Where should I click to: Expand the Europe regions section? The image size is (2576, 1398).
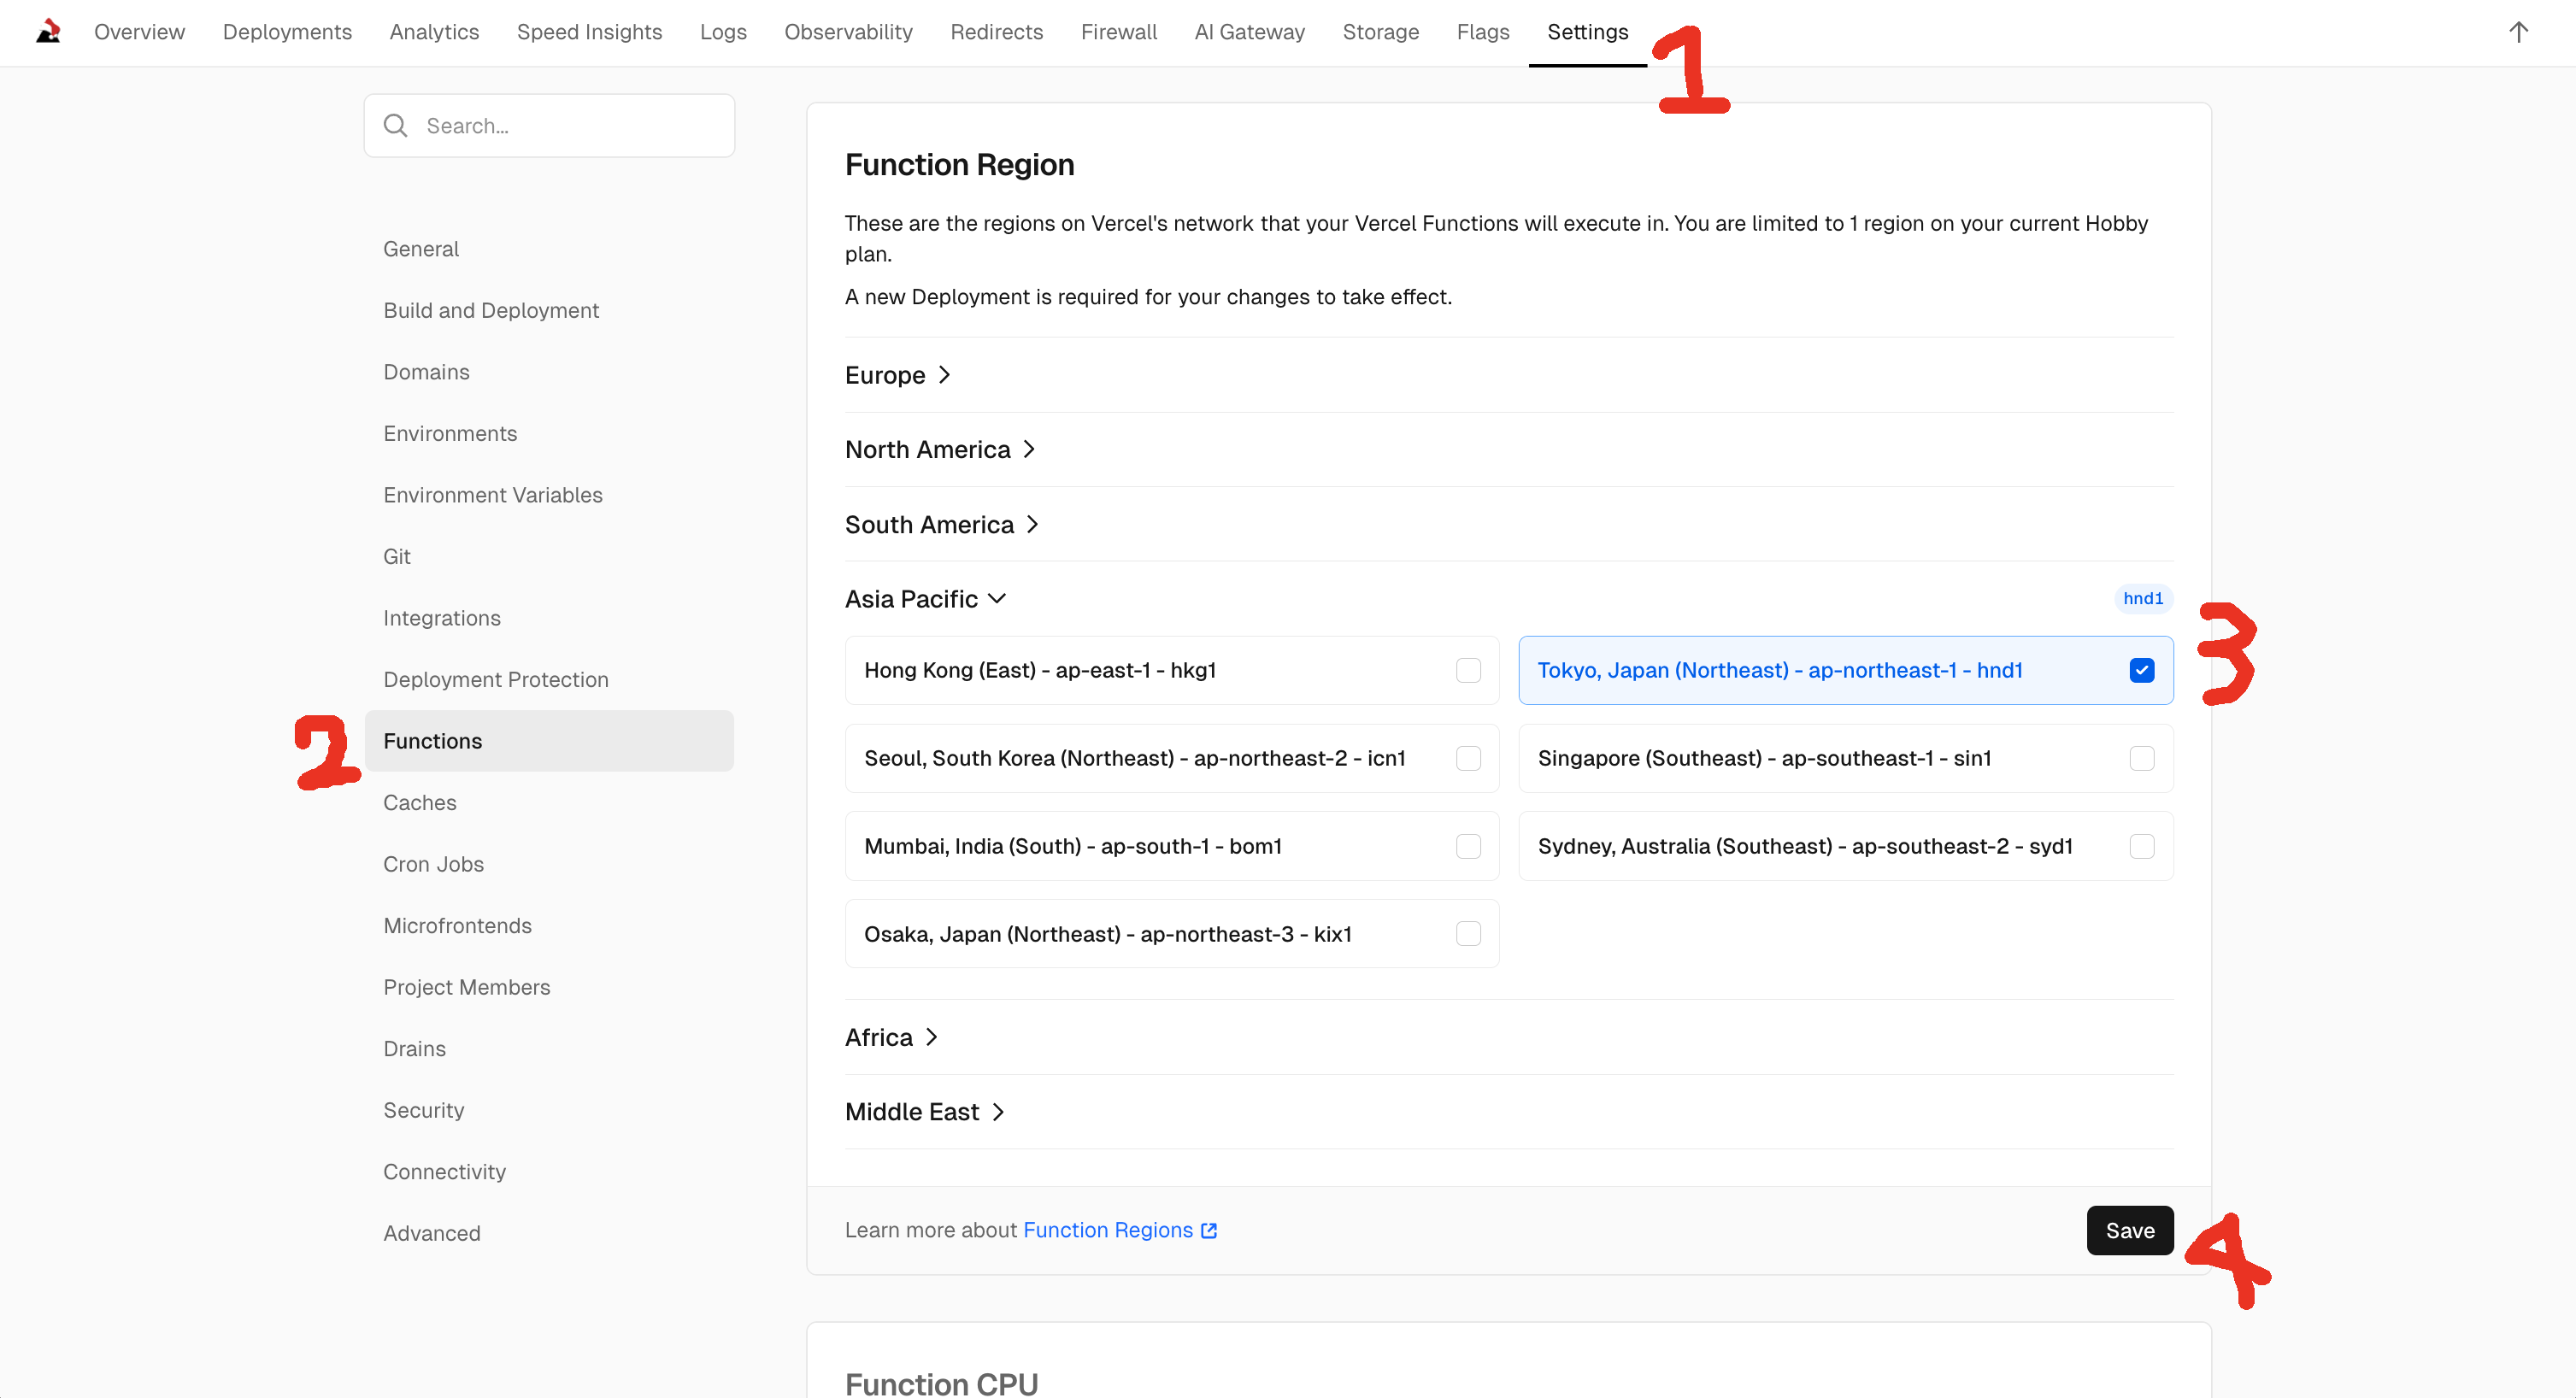point(897,375)
